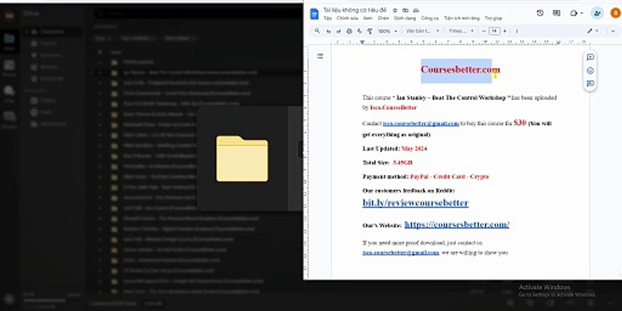
Task: Open version history clock icon
Action: [540, 13]
